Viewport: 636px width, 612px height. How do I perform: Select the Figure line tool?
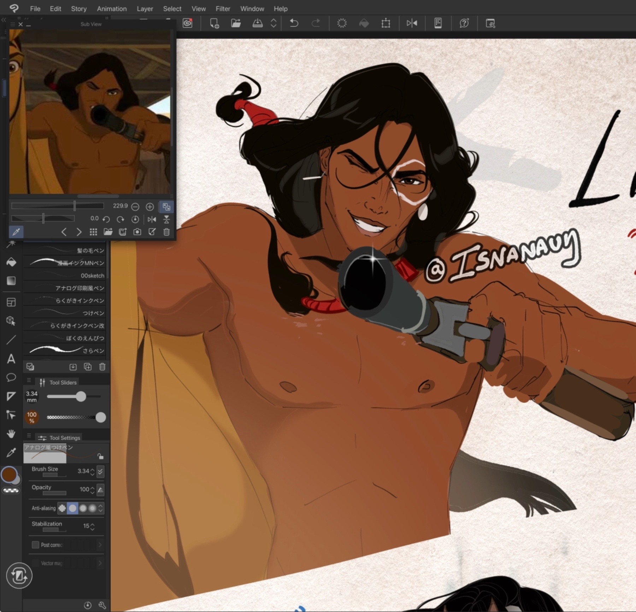coord(11,340)
